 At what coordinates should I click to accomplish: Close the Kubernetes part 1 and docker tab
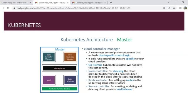click(x=31, y=3)
